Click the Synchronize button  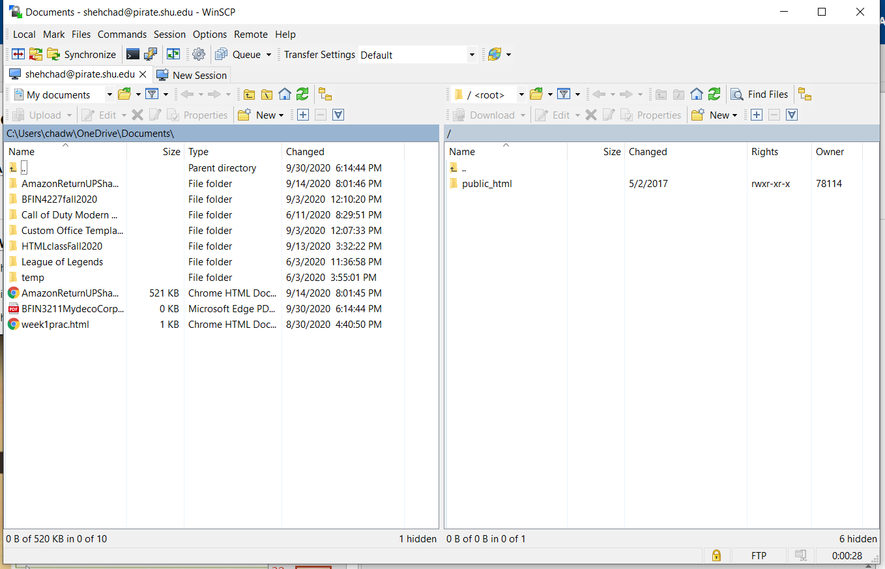[x=82, y=55]
